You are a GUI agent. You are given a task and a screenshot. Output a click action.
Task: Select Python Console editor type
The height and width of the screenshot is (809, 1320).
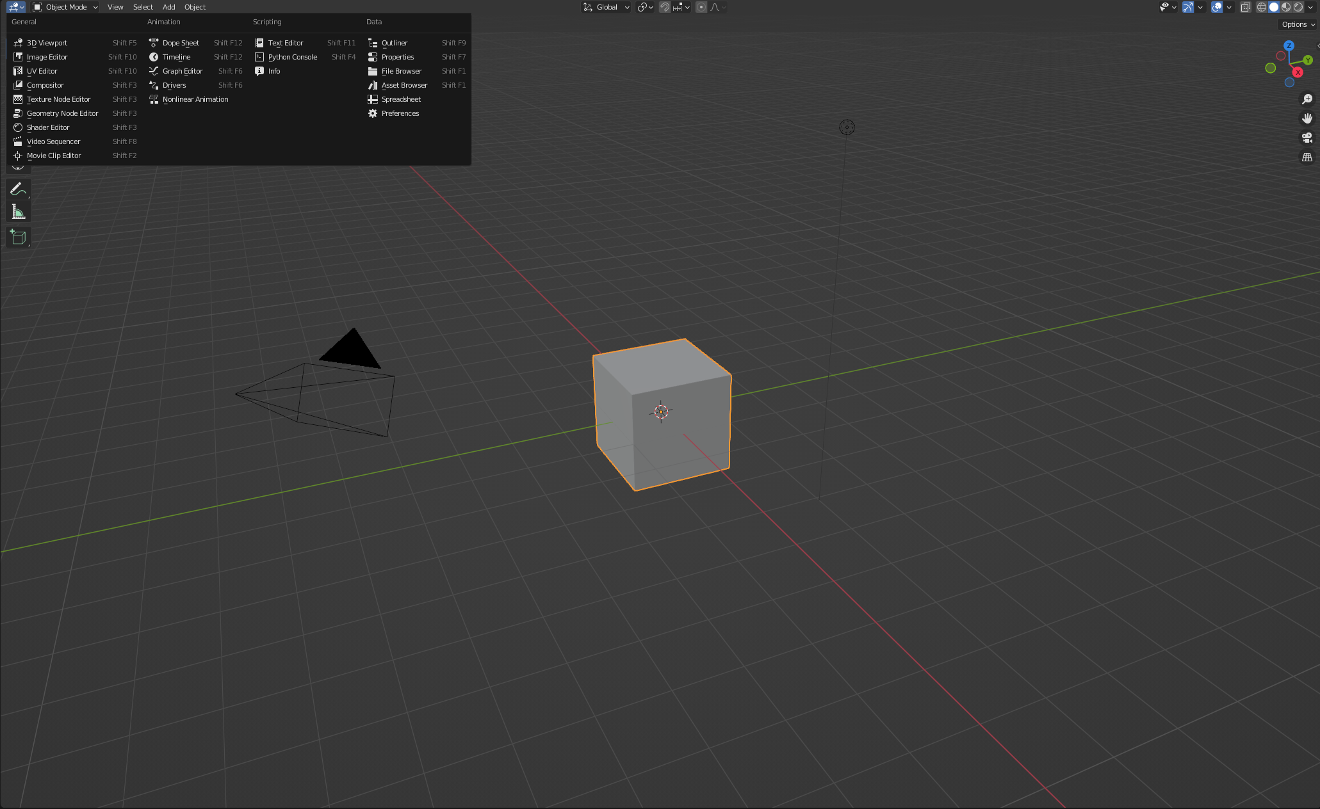click(292, 57)
